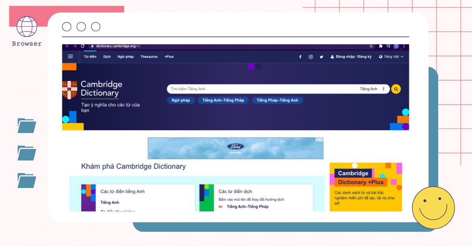Switch to the Thesaurus tab
Viewport: 472px width, 247px height.
click(149, 56)
